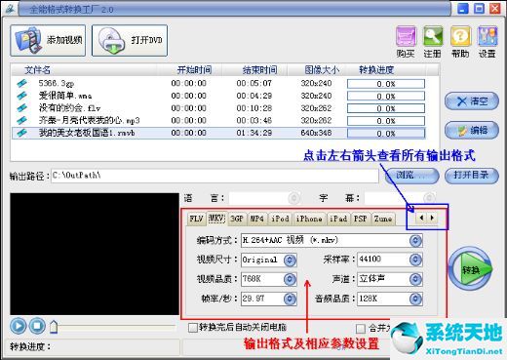
Task: Click the black video preview area
Action: click(95, 254)
